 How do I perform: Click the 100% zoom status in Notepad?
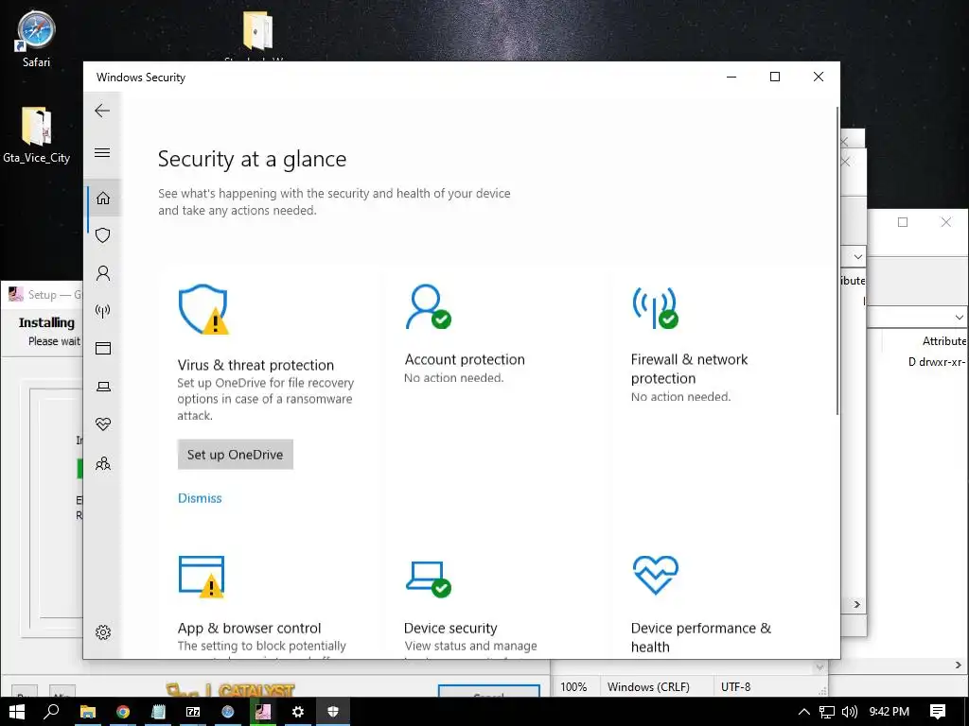[573, 686]
